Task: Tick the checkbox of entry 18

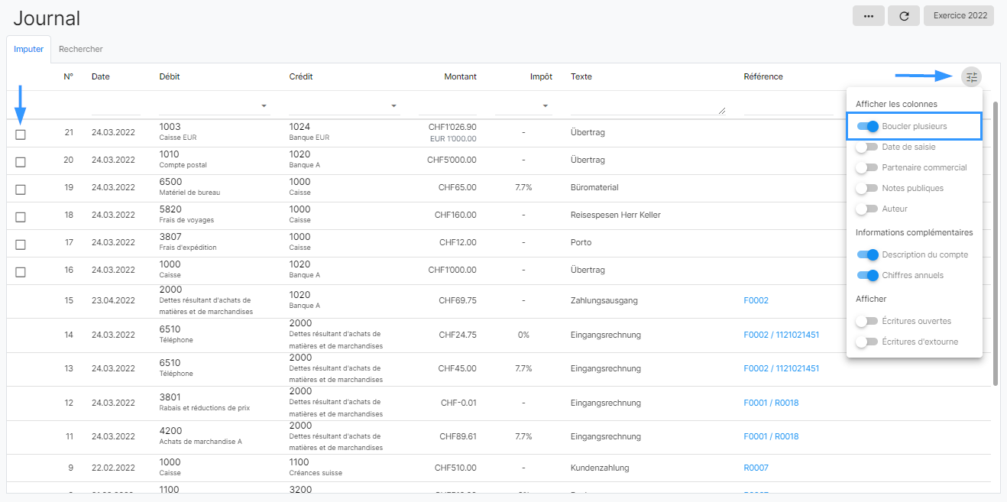Action: [x=21, y=217]
